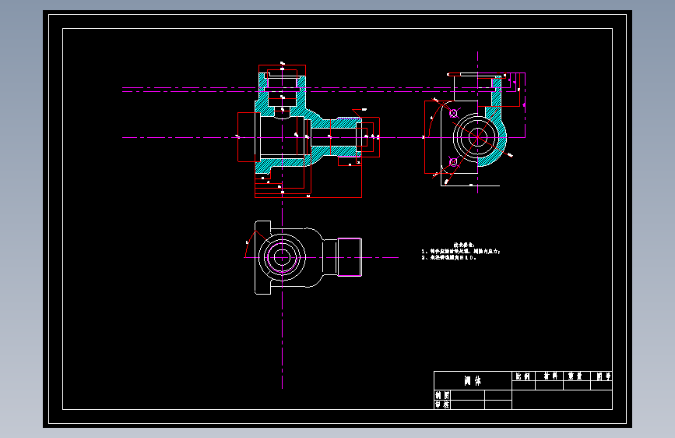Click the empty cell beside 制图
This screenshot has height=438, width=675.
[x=467, y=395]
